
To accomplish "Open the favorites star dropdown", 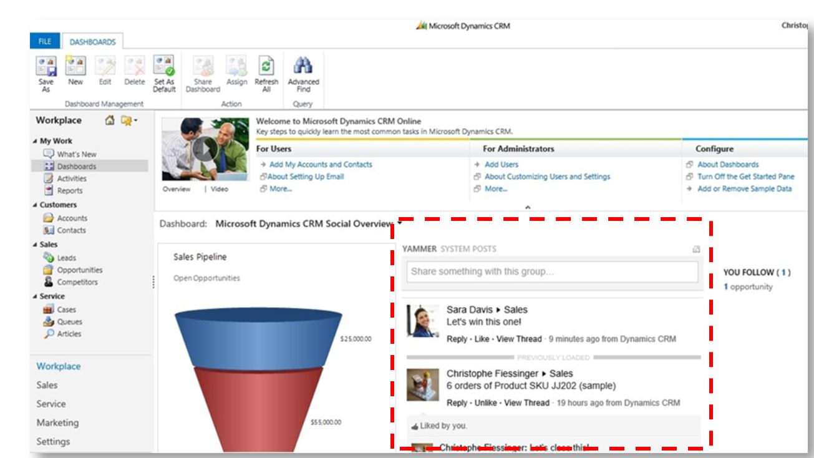I will [129, 120].
